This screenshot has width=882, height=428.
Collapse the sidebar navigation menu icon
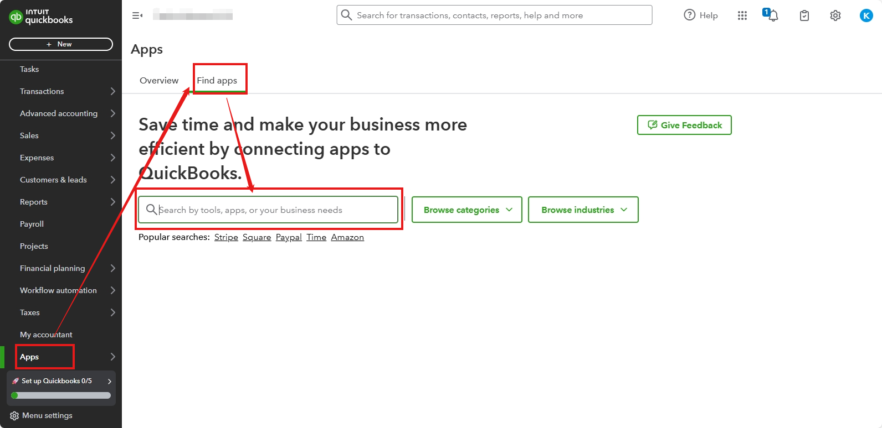pos(137,15)
